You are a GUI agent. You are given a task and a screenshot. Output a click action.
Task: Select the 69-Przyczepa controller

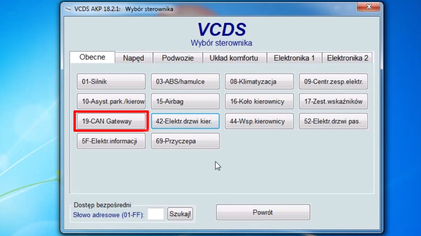click(185, 141)
